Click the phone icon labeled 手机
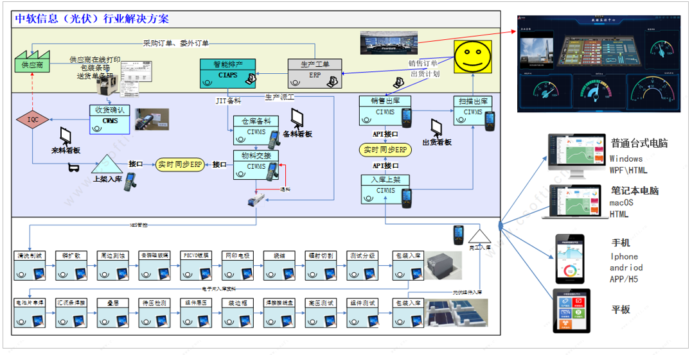 (569, 259)
